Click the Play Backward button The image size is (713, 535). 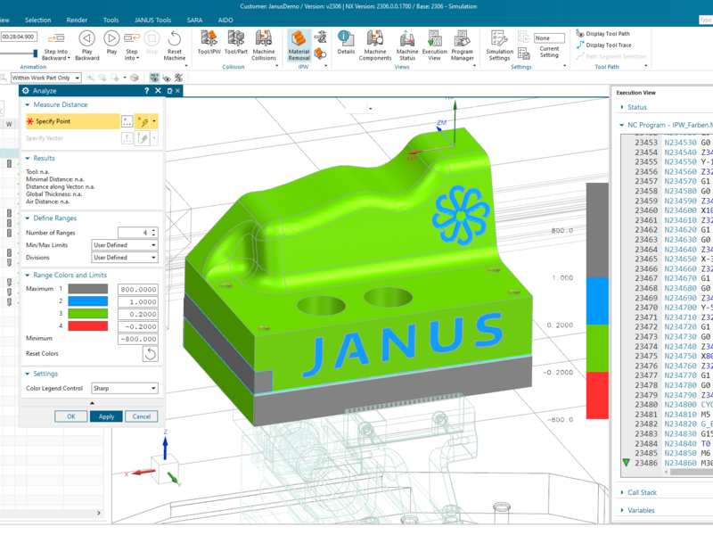tap(86, 38)
